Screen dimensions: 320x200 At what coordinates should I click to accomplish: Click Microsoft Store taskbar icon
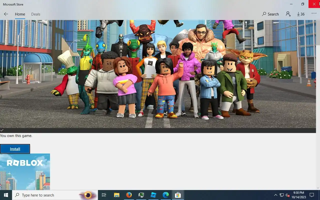tap(178, 195)
